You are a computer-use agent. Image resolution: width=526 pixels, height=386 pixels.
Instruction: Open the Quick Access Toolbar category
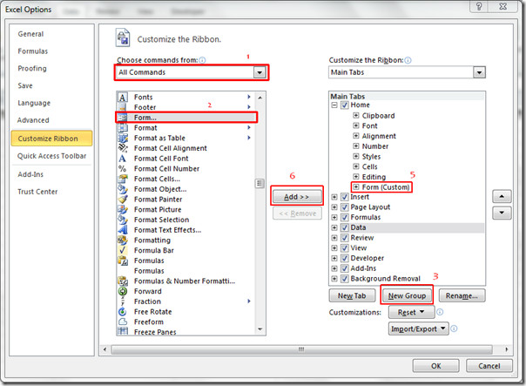coord(52,156)
